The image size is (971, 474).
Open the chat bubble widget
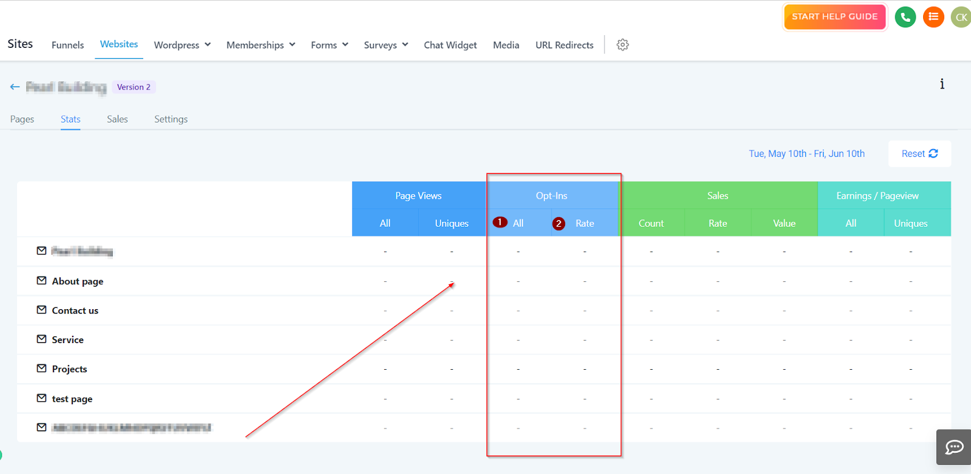pyautogui.click(x=954, y=447)
